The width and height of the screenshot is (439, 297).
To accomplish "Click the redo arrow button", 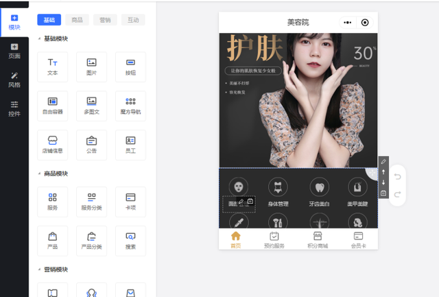I will pos(397,194).
